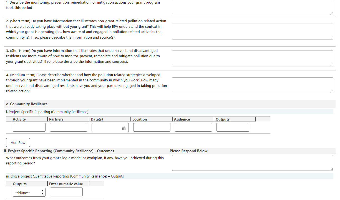Click the Date(s) input field
340x200 pixels.
(x=106, y=127)
